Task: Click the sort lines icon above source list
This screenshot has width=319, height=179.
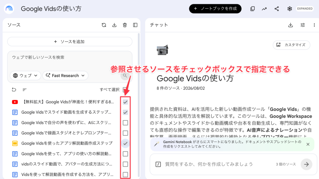Action: (x=25, y=89)
